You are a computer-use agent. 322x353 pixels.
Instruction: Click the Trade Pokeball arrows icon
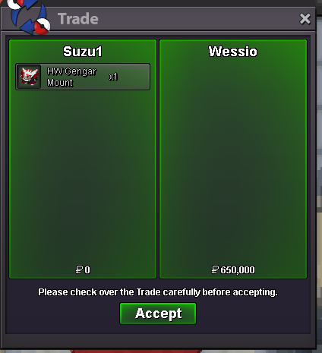point(29,17)
